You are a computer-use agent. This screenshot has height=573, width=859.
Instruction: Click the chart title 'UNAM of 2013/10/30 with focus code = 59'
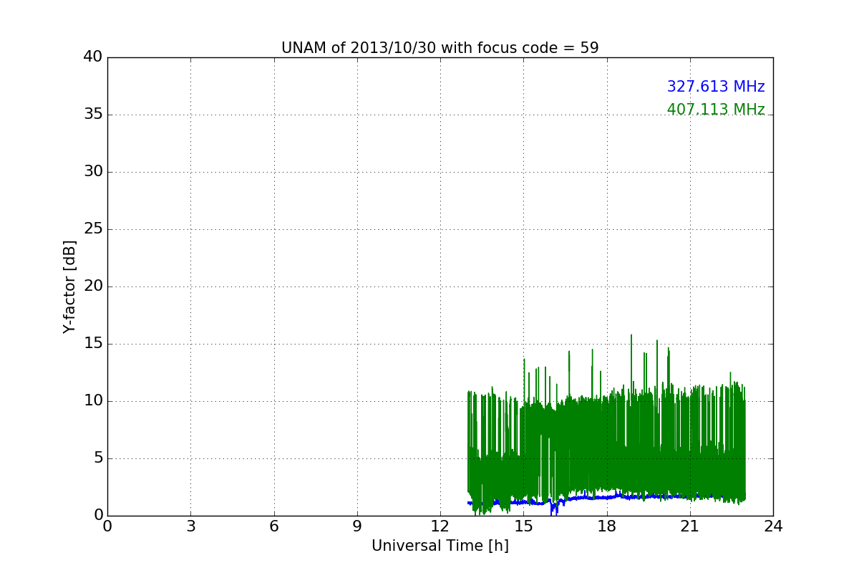pyautogui.click(x=440, y=48)
